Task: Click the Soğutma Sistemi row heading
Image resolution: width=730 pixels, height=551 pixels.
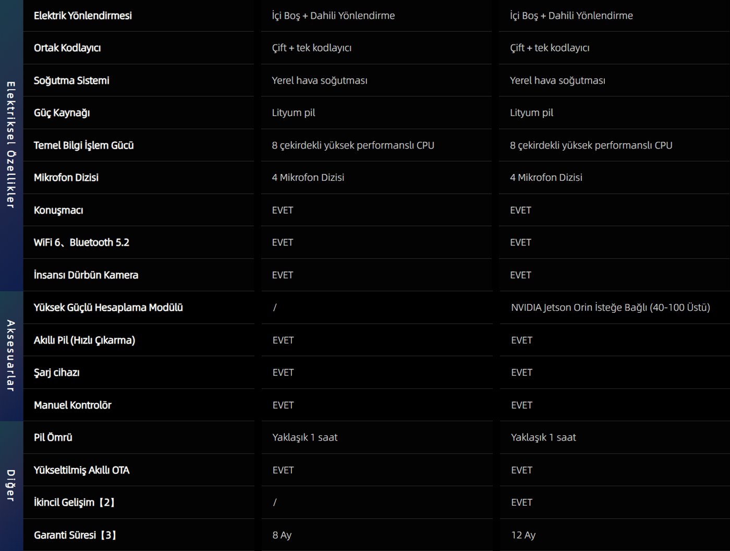Action: pyautogui.click(x=71, y=80)
